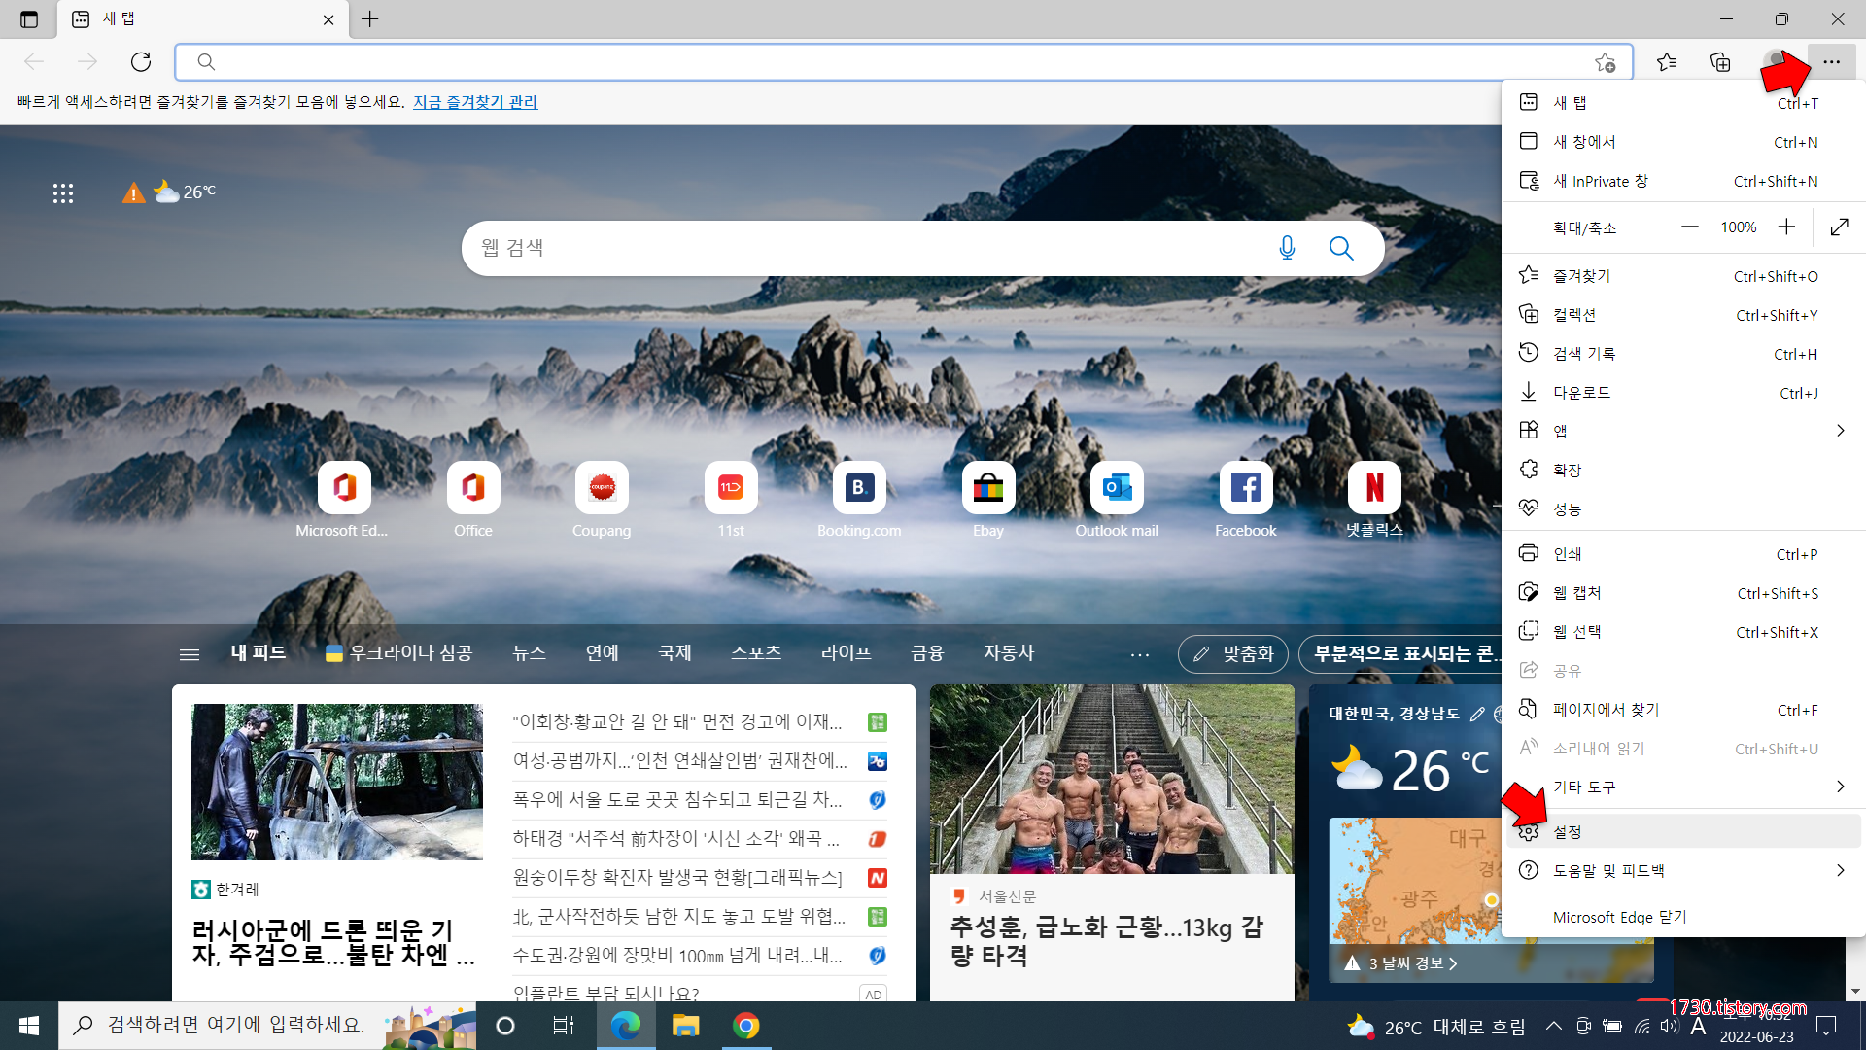
Task: Click the Favorites star icon in the toolbar
Action: click(1667, 62)
